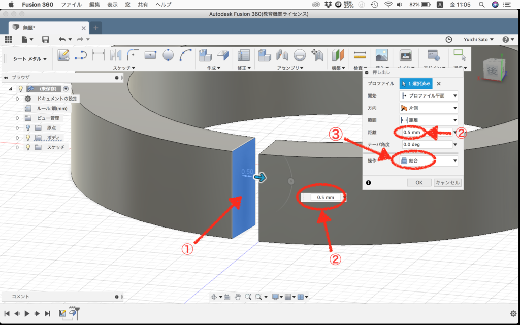Click the Look At navigation icon

227,297
